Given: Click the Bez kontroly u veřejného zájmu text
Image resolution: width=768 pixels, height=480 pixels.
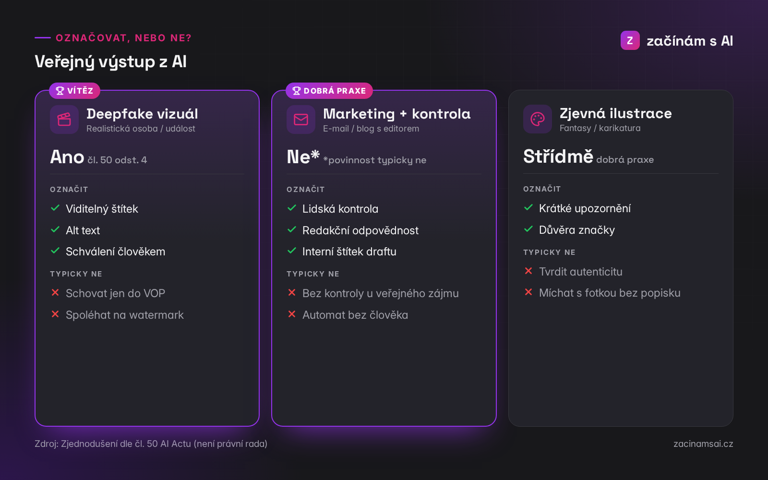Looking at the screenshot, I should (x=381, y=293).
